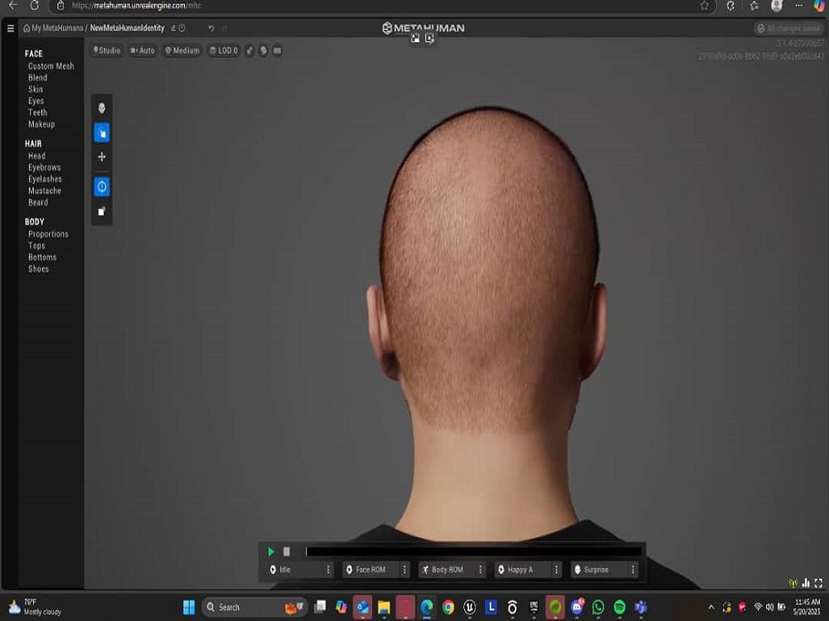The height and width of the screenshot is (621, 829).
Task: Toggle the symmetry button in the tool panel
Action: [x=101, y=186]
